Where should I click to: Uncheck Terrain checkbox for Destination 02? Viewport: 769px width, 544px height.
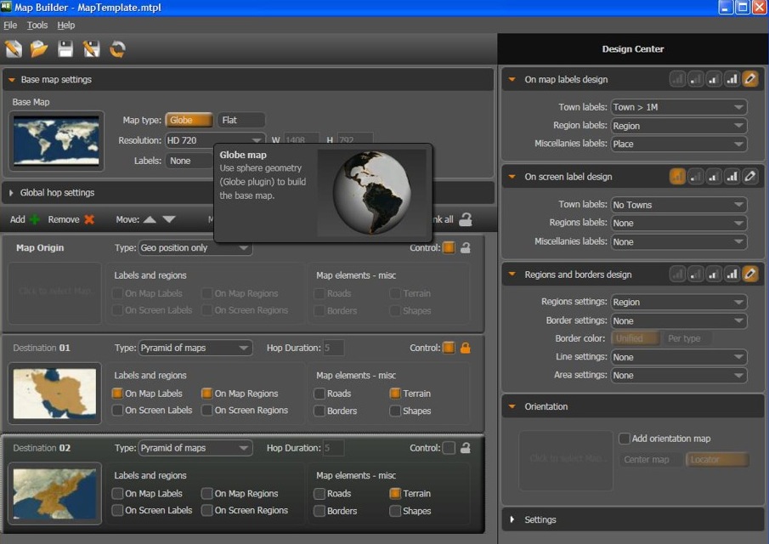pyautogui.click(x=395, y=493)
